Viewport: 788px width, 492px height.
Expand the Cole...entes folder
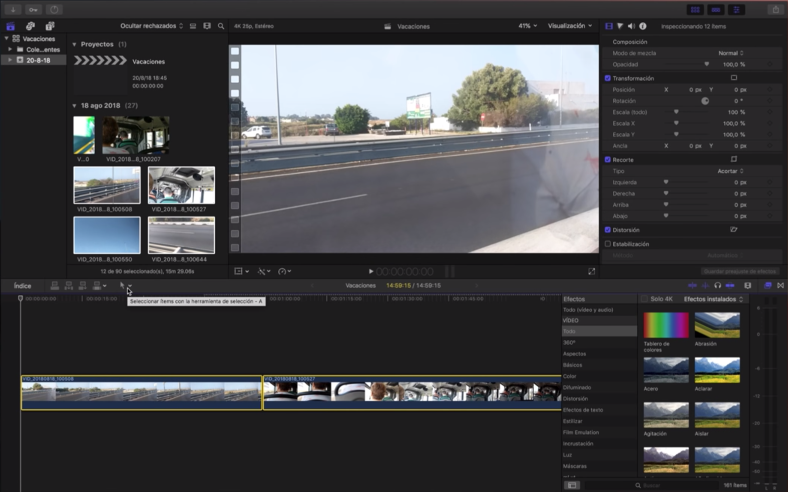(x=10, y=49)
